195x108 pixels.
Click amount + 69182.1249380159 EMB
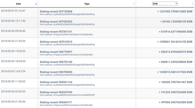click(176, 21)
